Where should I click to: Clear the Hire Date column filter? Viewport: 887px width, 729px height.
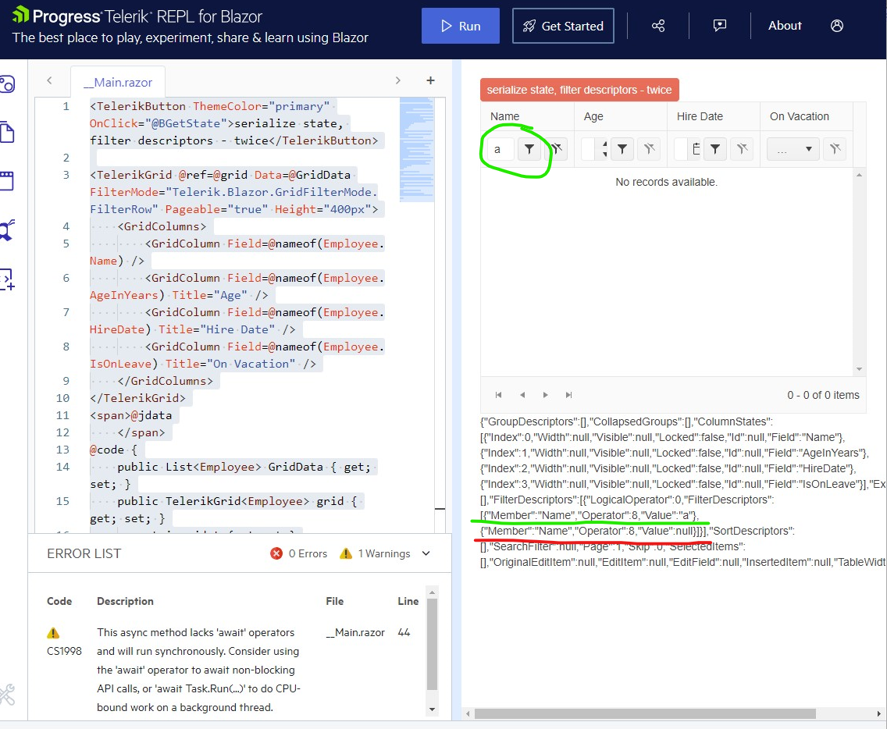coord(743,149)
